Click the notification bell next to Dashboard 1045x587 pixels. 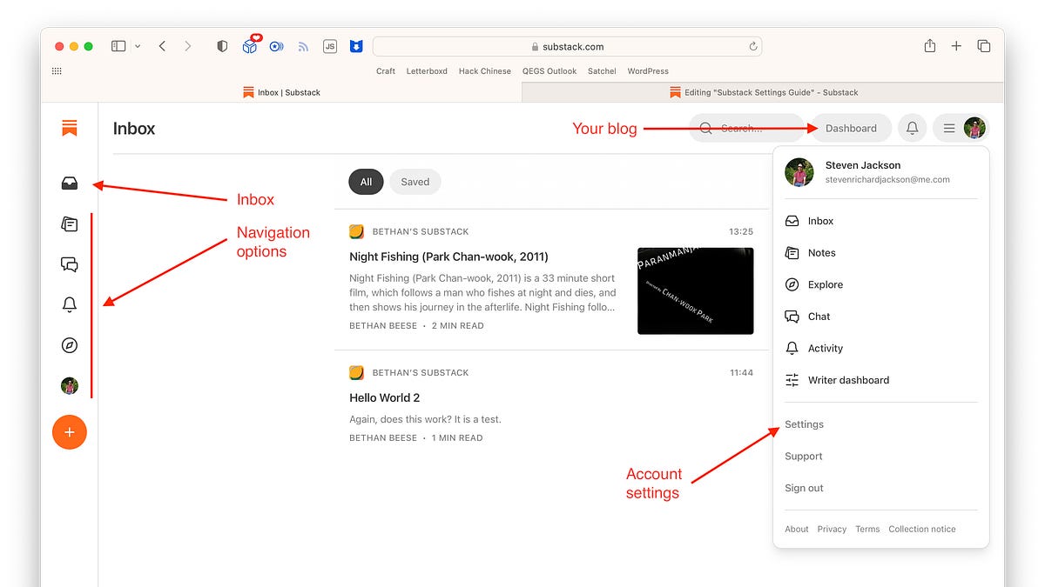coord(912,128)
